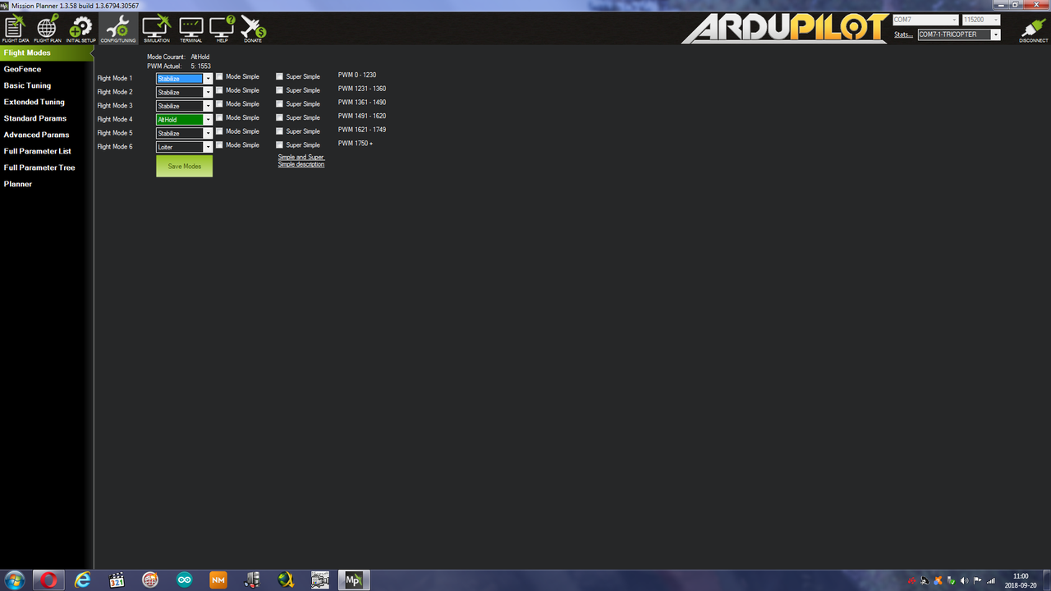Toggle Mode Simple for Flight Mode 5
The height and width of the screenshot is (591, 1051).
click(x=219, y=131)
